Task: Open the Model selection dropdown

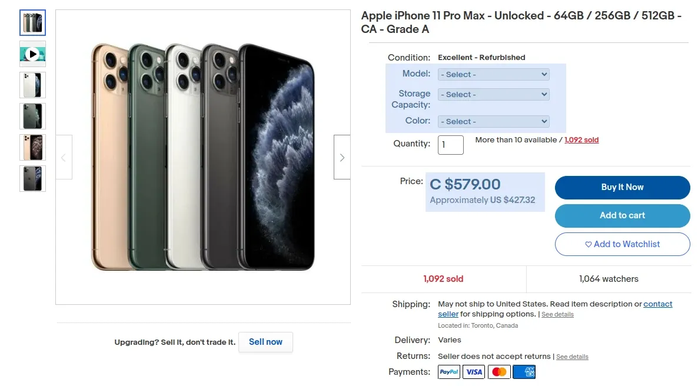Action: (x=493, y=74)
